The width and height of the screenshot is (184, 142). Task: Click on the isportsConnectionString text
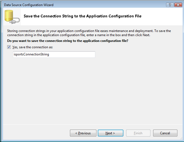31,55
